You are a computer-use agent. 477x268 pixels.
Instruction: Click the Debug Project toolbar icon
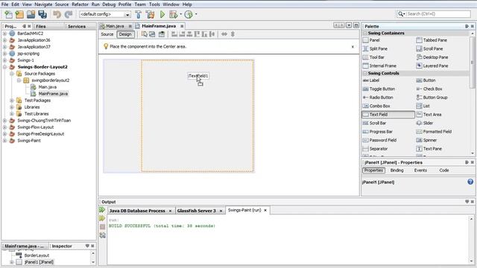pos(173,14)
